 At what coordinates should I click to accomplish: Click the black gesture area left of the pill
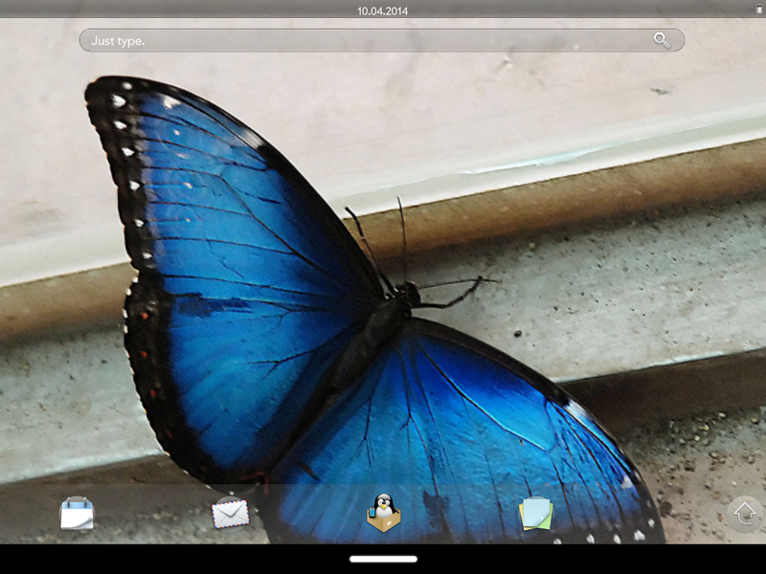pos(172,559)
